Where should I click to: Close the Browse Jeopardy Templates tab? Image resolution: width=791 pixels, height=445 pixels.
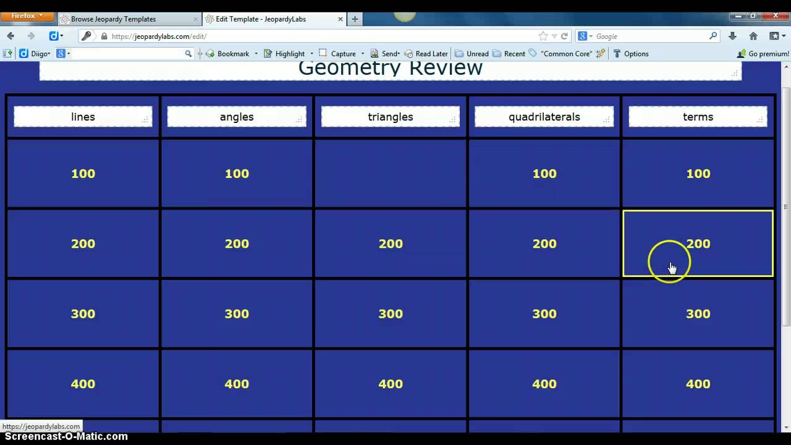195,19
